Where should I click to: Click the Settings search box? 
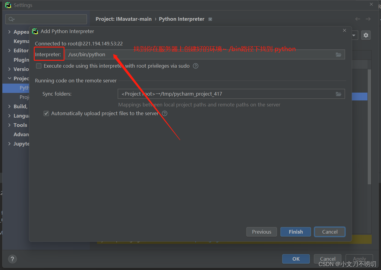pos(46,19)
